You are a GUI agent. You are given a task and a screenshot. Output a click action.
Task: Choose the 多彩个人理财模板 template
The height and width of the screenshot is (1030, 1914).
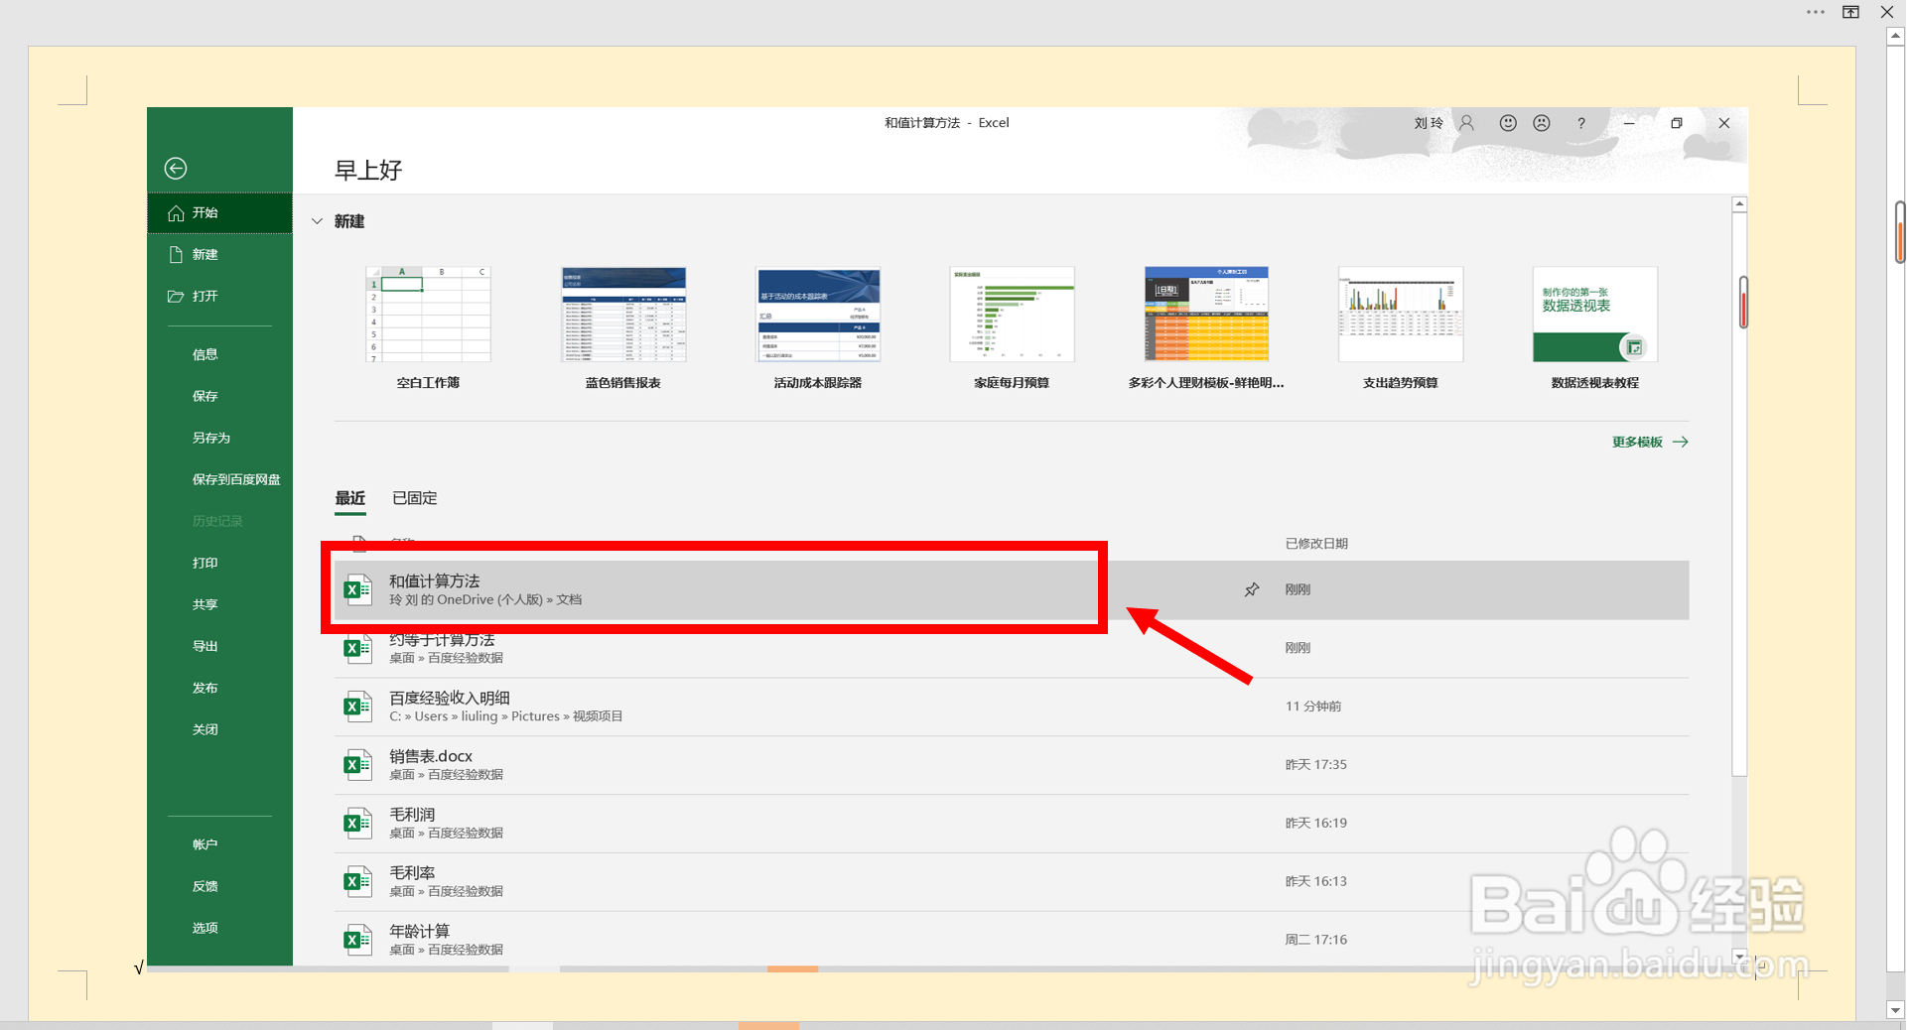[1206, 327]
